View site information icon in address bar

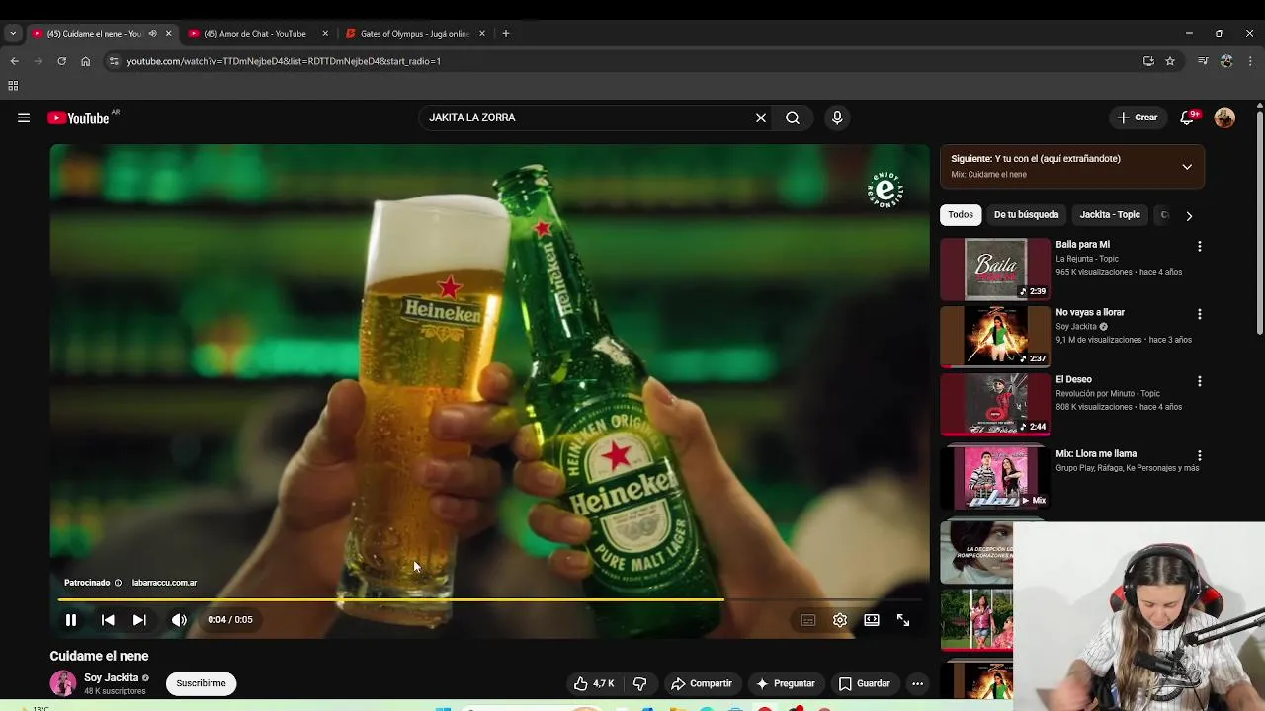tap(114, 61)
